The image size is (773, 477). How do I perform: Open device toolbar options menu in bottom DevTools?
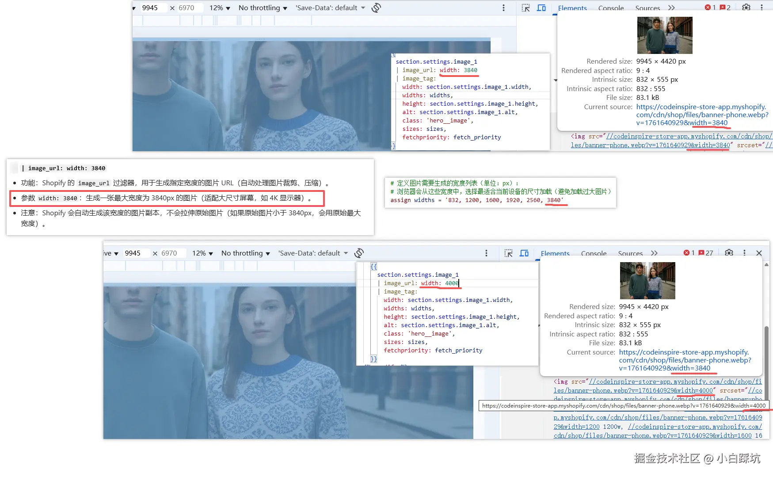coord(486,253)
